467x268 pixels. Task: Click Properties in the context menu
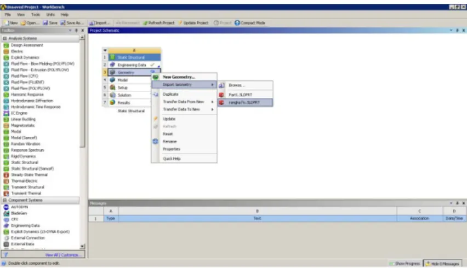click(x=184, y=149)
